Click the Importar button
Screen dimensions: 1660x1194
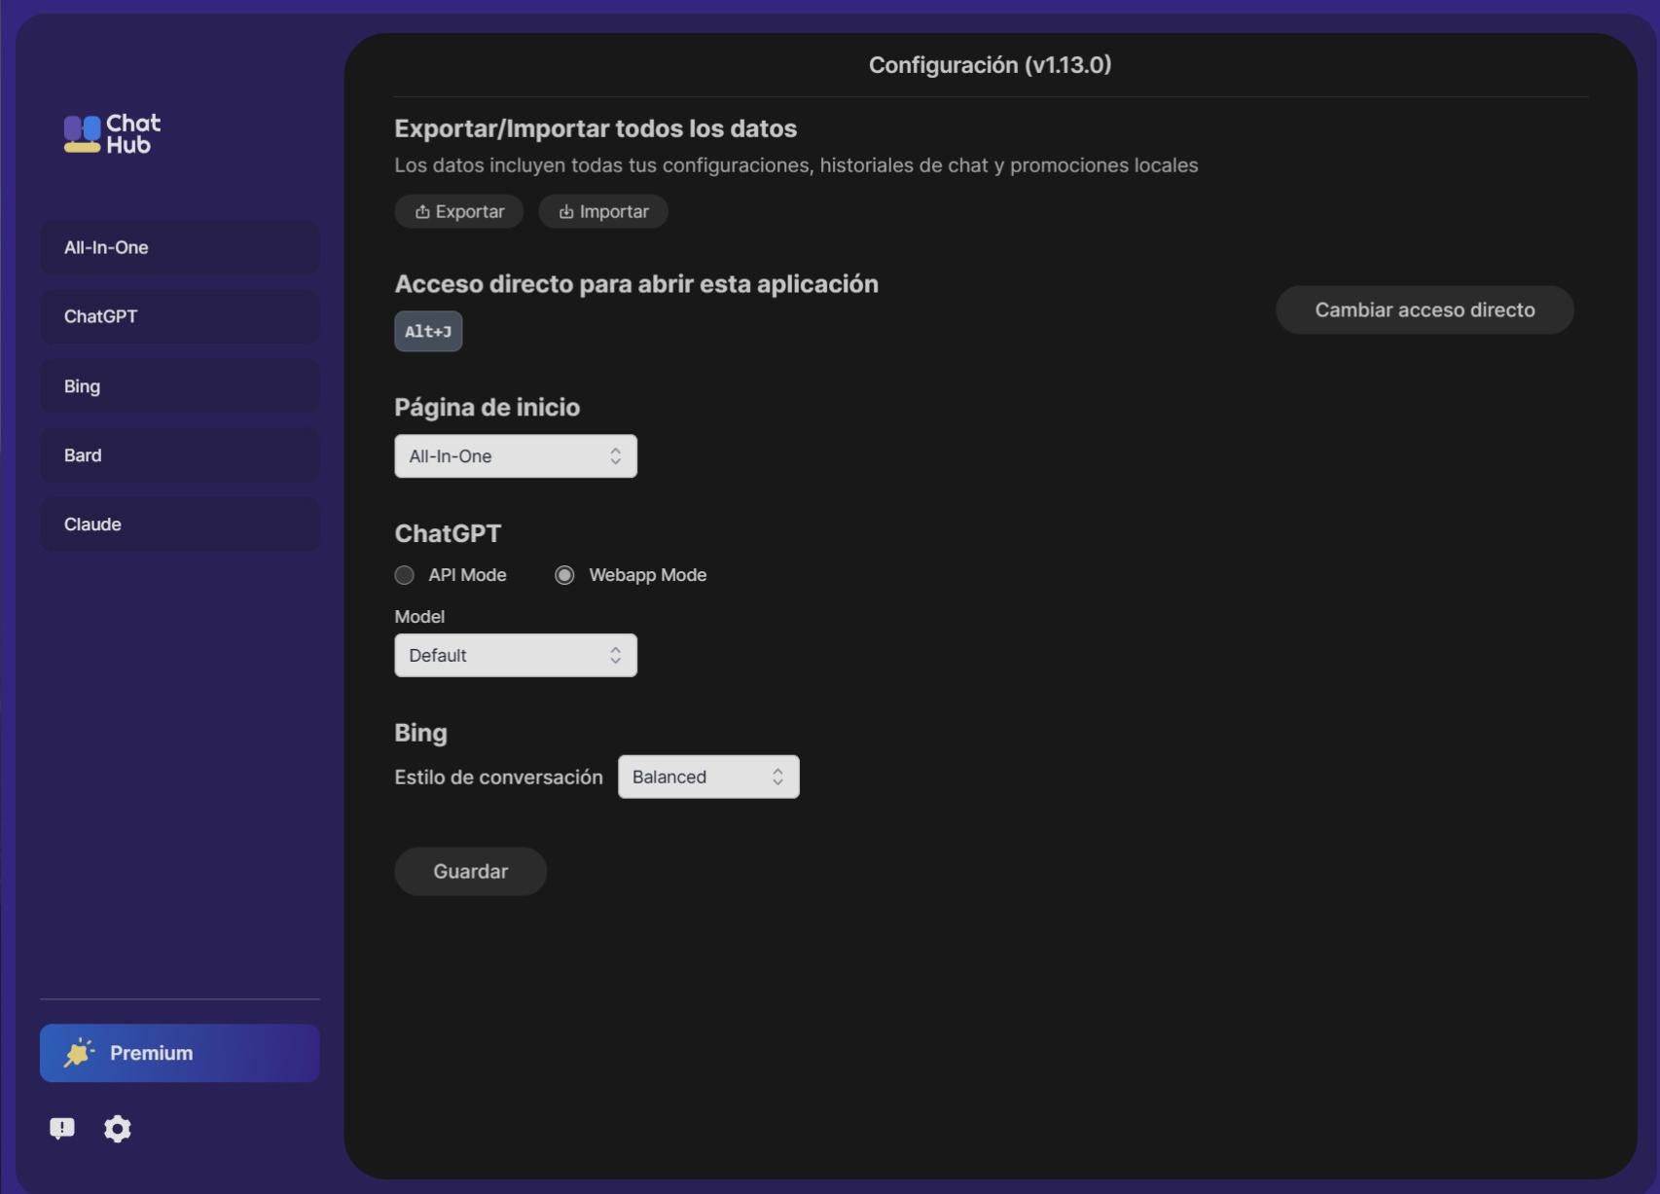click(x=603, y=211)
